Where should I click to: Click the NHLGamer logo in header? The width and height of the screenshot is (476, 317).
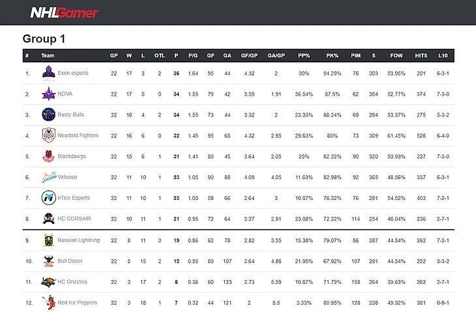[x=64, y=12]
